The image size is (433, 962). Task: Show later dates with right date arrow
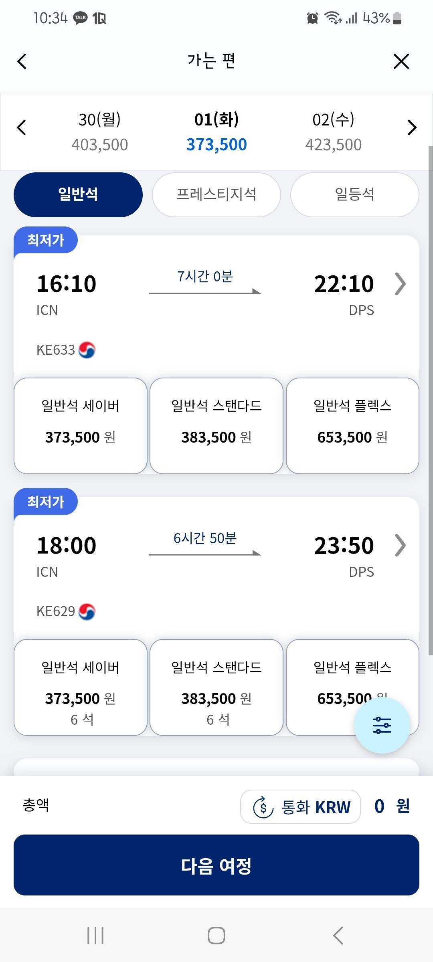412,127
